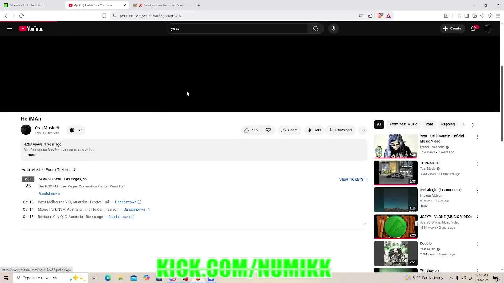Screen dimensions: 504x283
Task: Click the YouTube search input field
Action: 237,29
